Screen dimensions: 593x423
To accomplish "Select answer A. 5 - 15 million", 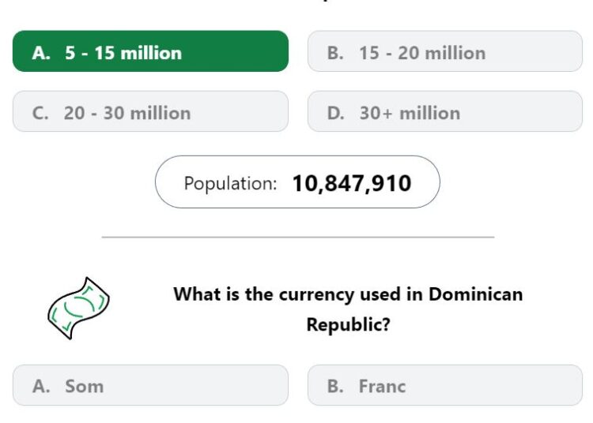I will coord(150,51).
